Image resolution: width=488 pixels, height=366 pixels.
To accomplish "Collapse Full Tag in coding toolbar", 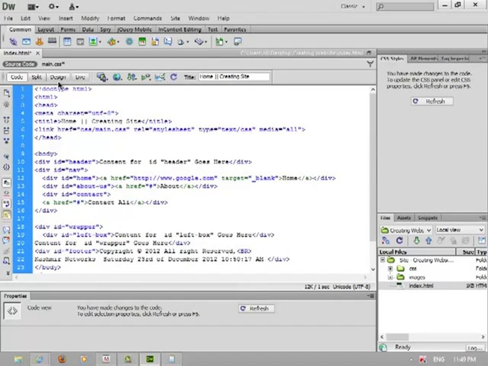I will pos(7,119).
